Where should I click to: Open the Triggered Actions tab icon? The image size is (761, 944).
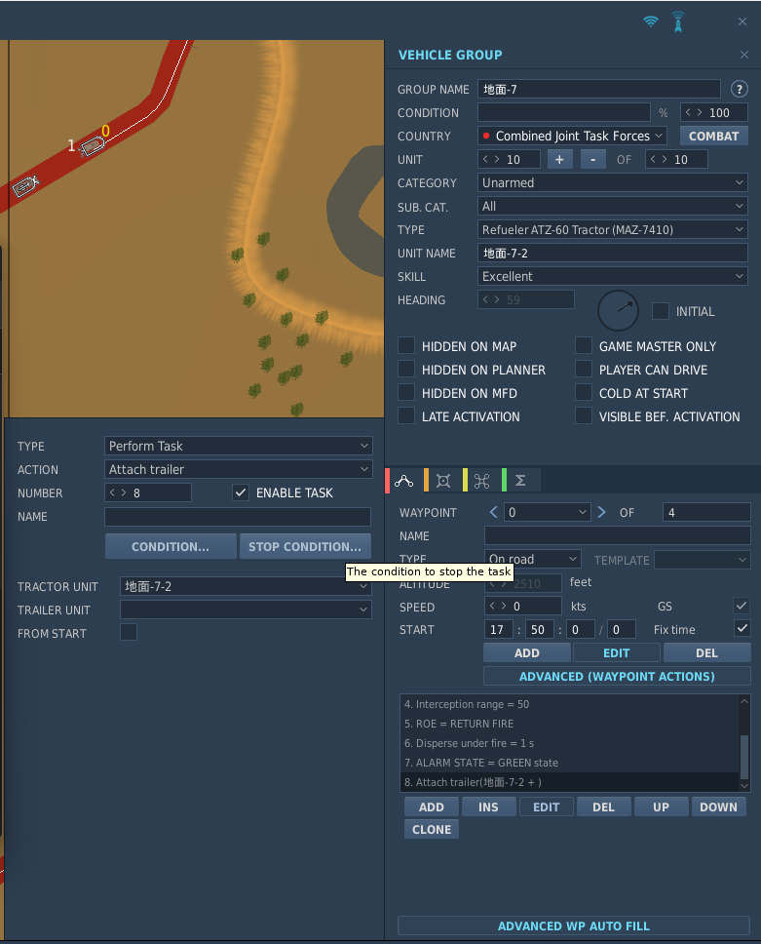[x=443, y=481]
